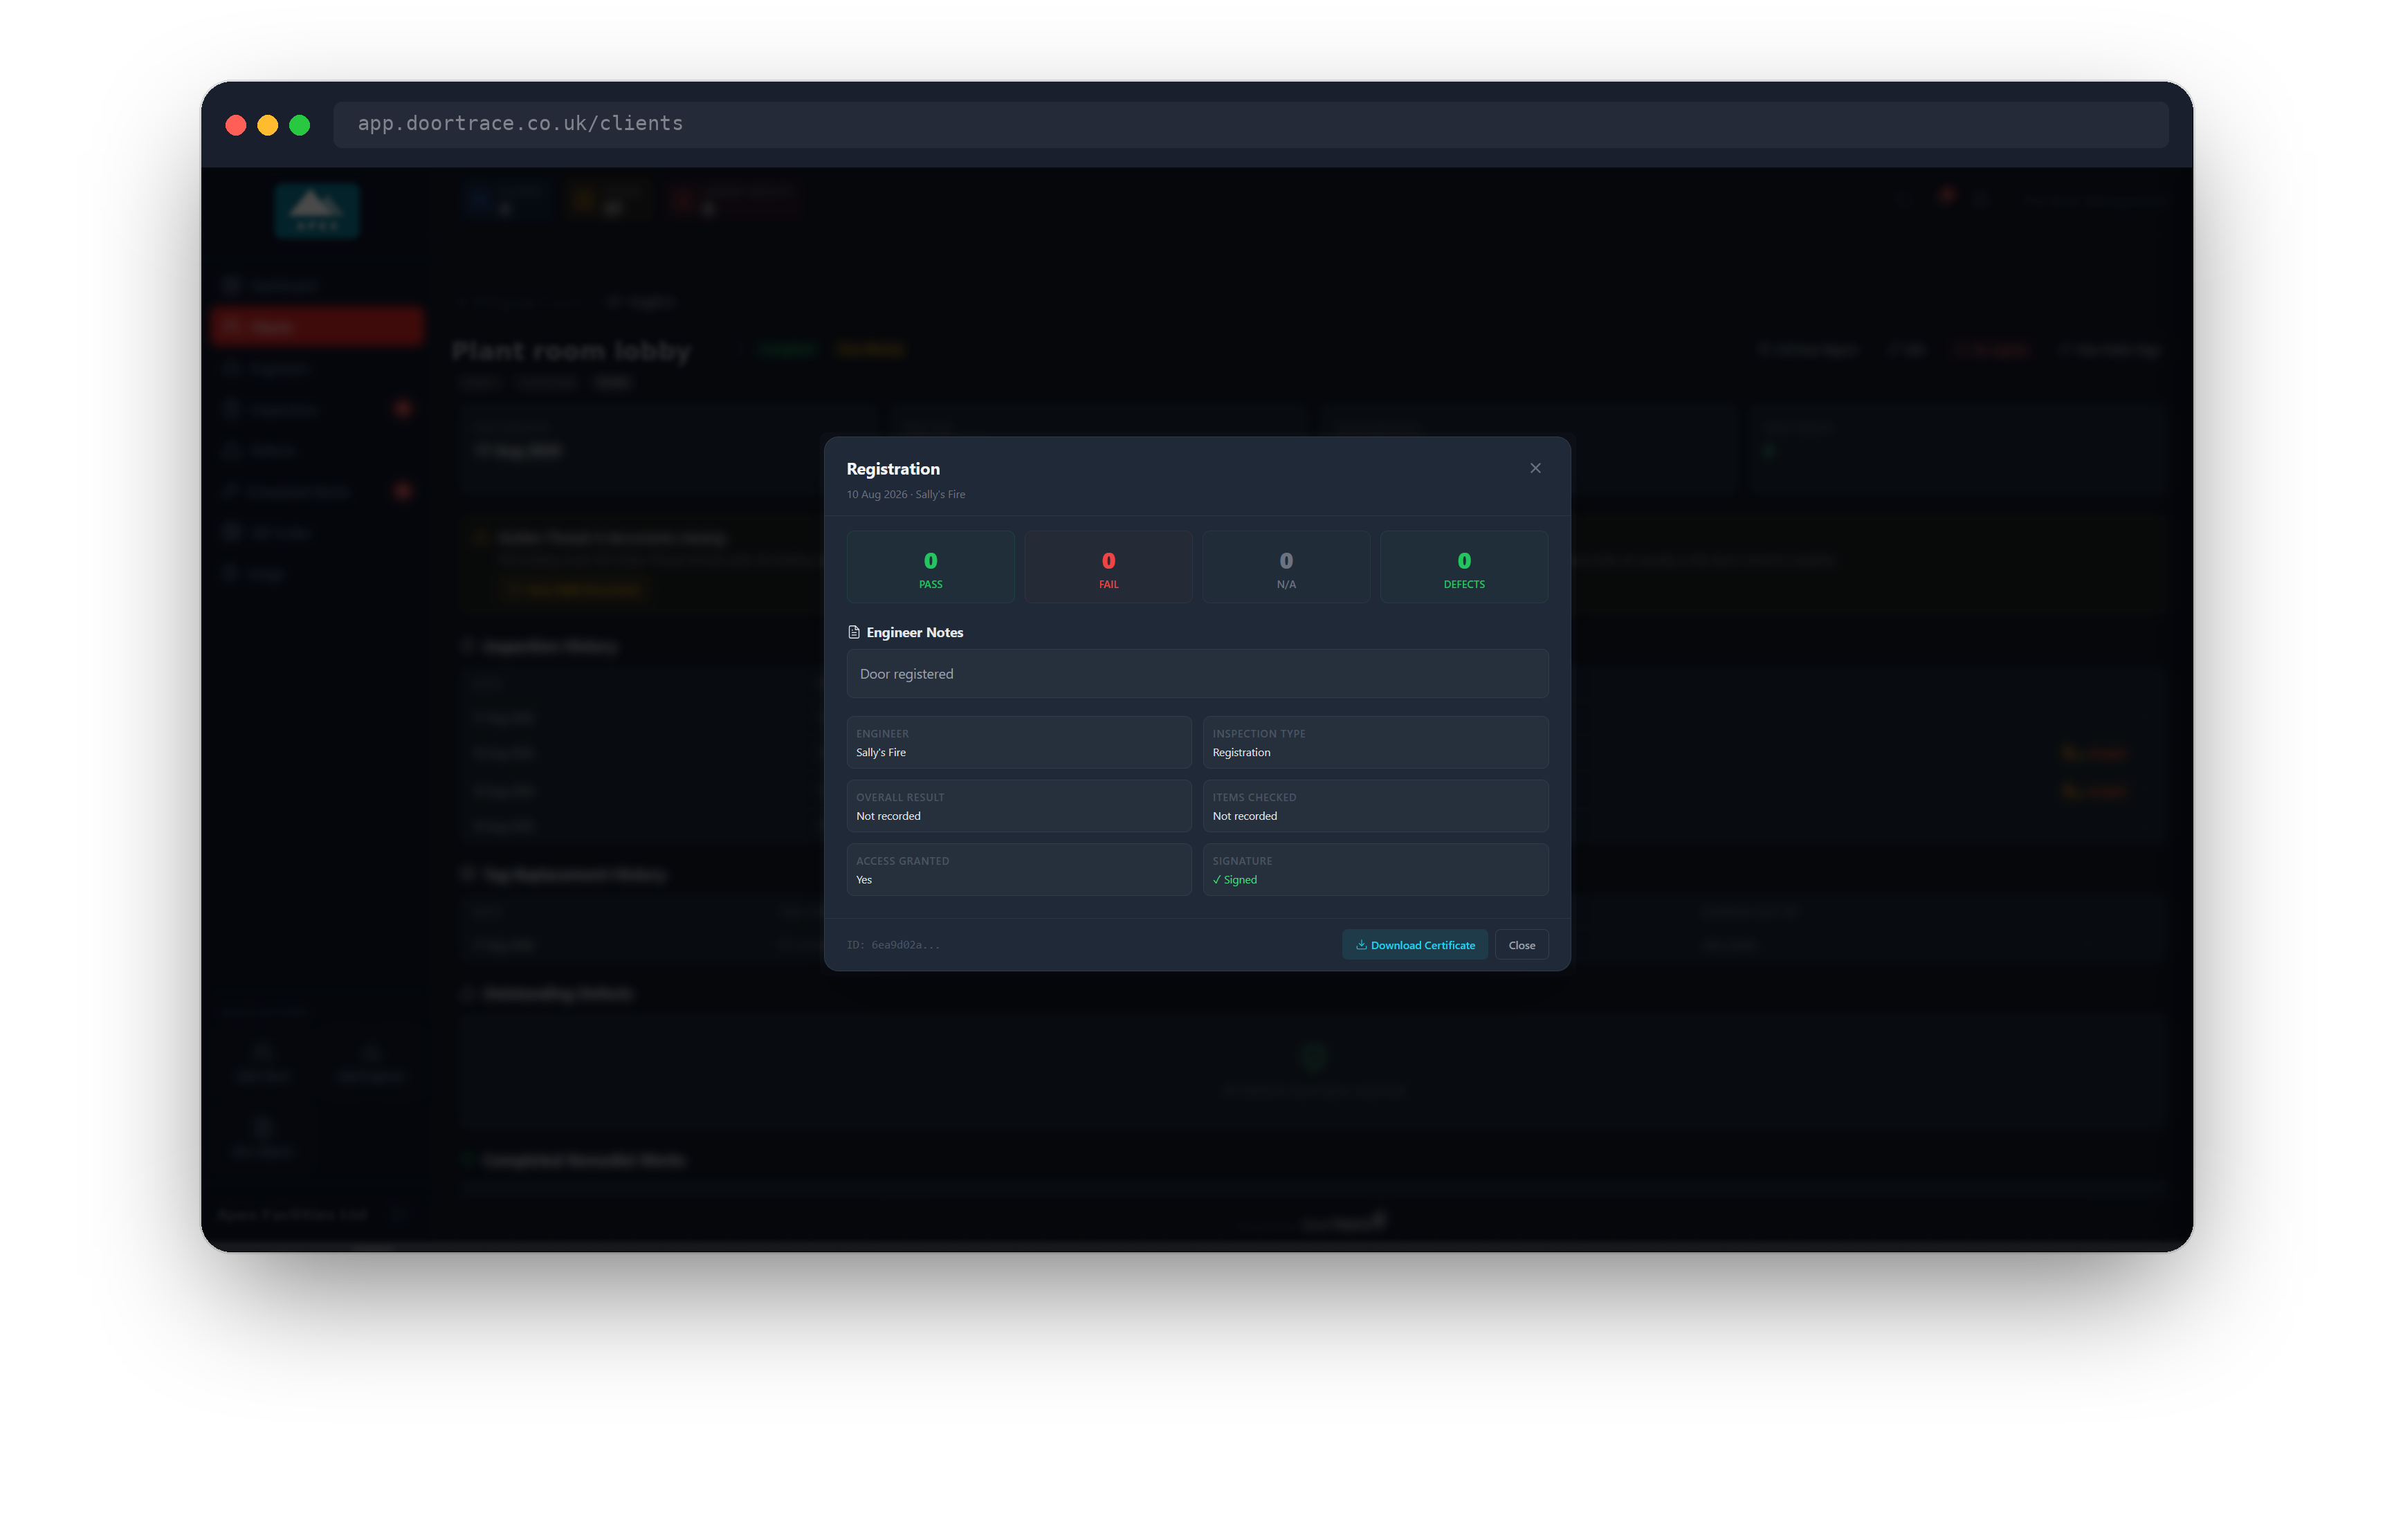This screenshot has height=1540, width=2394.
Task: Click the Access Granted 'Yes' value
Action: (x=864, y=880)
